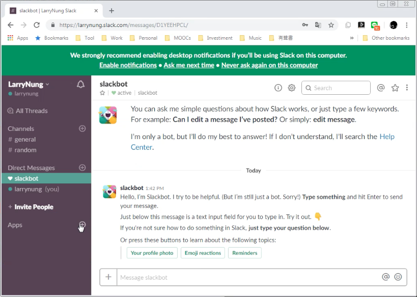Viewport: 417px width, 297px height.
Task: Open Personal bookmarks folder
Action: click(144, 38)
